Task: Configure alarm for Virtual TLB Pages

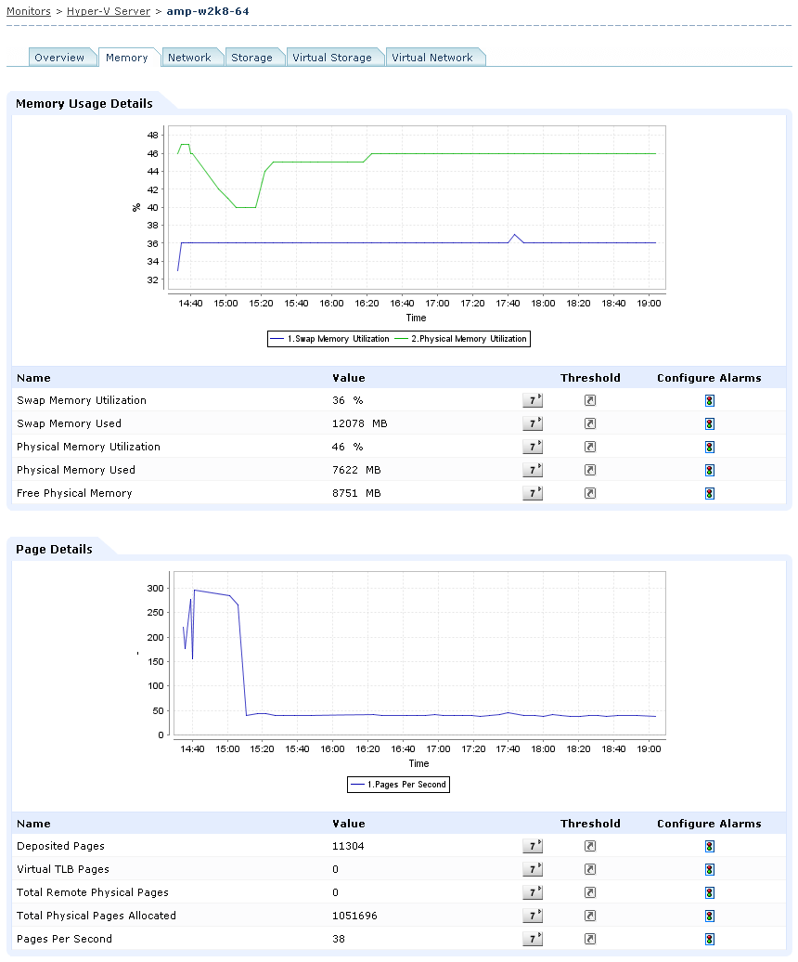Action: pyautogui.click(x=710, y=870)
